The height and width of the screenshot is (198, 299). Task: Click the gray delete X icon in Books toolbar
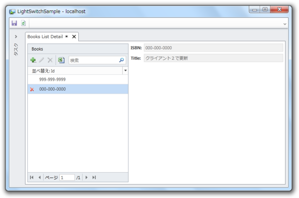click(x=50, y=60)
